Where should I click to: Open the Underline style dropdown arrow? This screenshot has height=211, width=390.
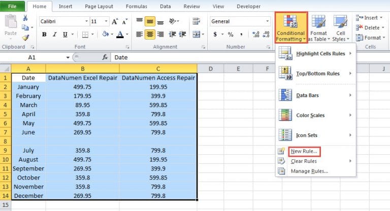click(73, 34)
